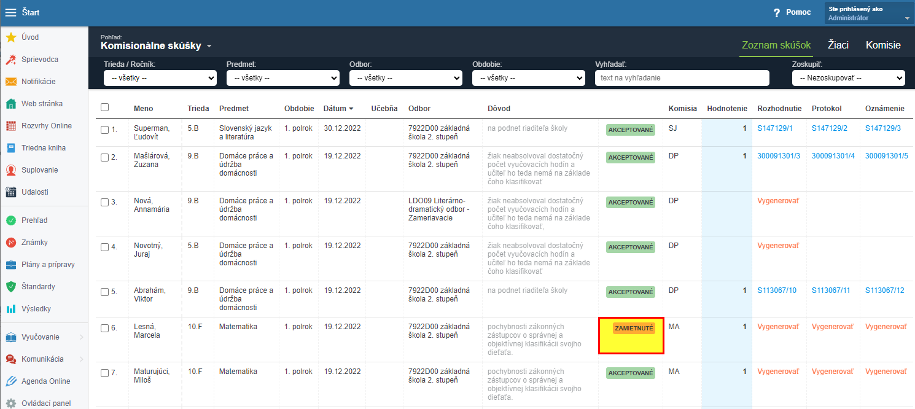This screenshot has height=409, width=915.
Task: Open the Zoskupiť grouping dropdown
Action: point(848,78)
